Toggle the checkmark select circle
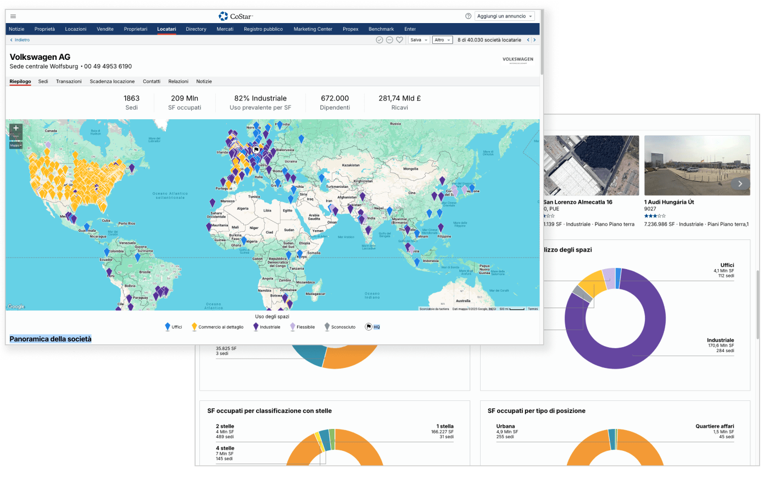 379,40
